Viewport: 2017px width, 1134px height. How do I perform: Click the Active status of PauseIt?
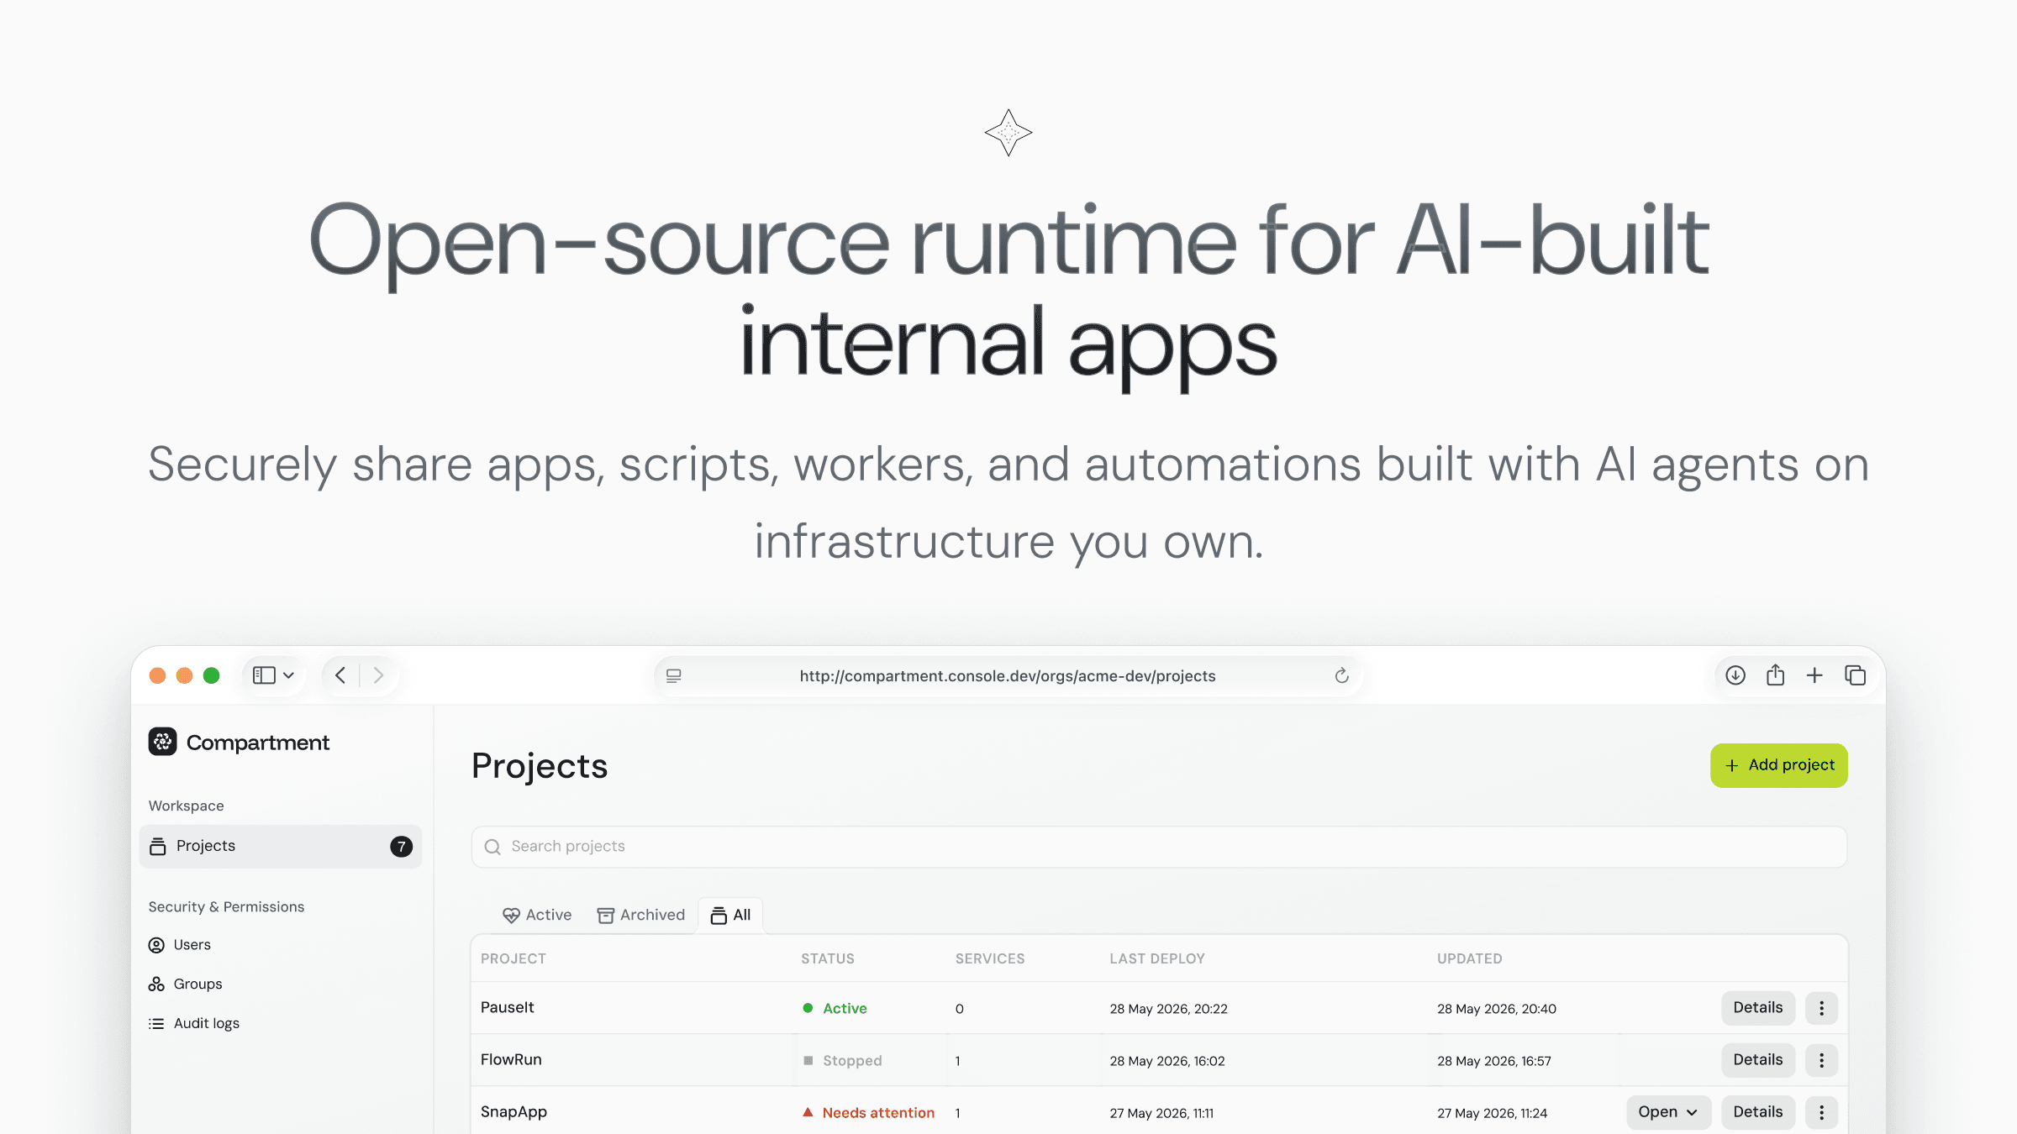tap(835, 1008)
